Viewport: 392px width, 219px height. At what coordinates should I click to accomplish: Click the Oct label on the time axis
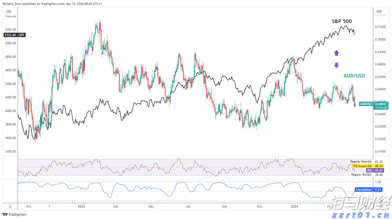tap(28, 206)
